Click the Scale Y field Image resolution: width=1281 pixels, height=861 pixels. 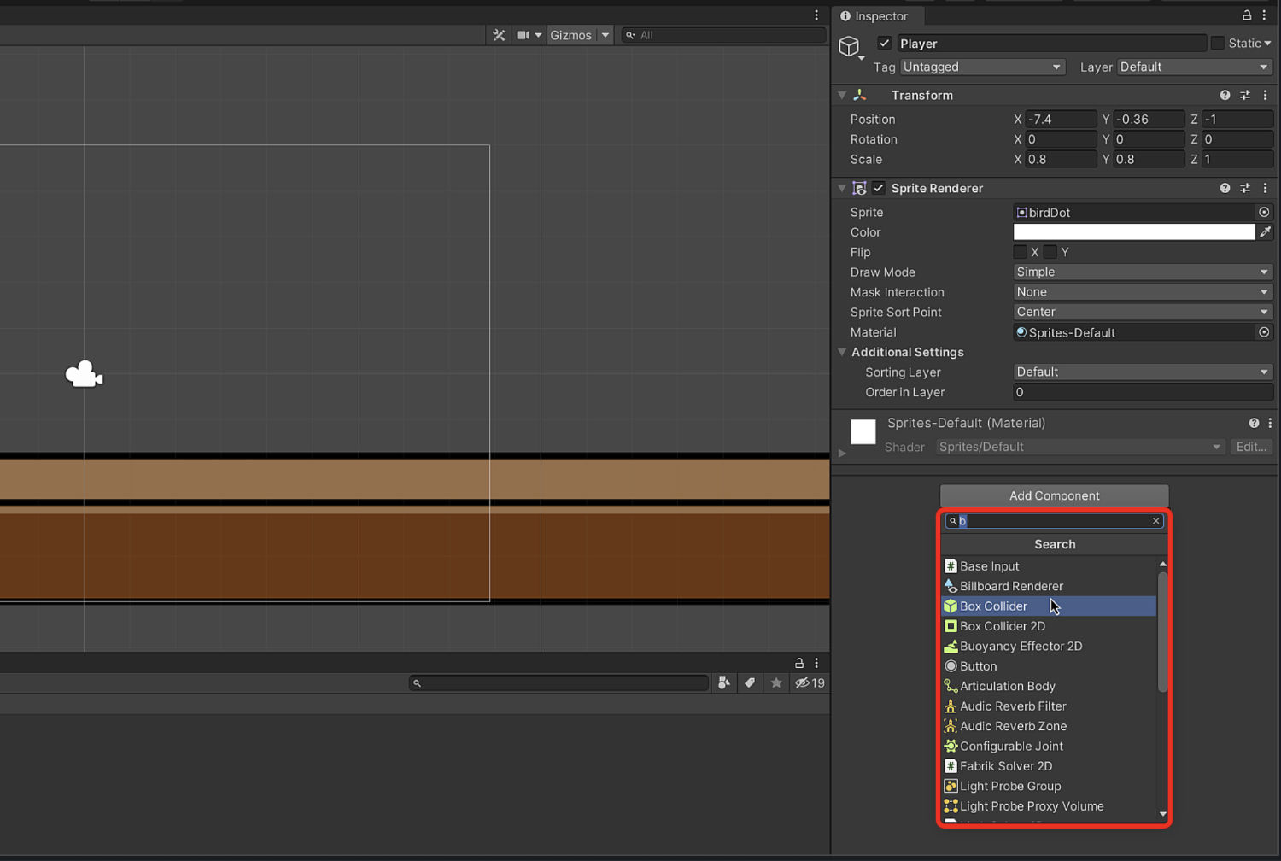pyautogui.click(x=1149, y=160)
